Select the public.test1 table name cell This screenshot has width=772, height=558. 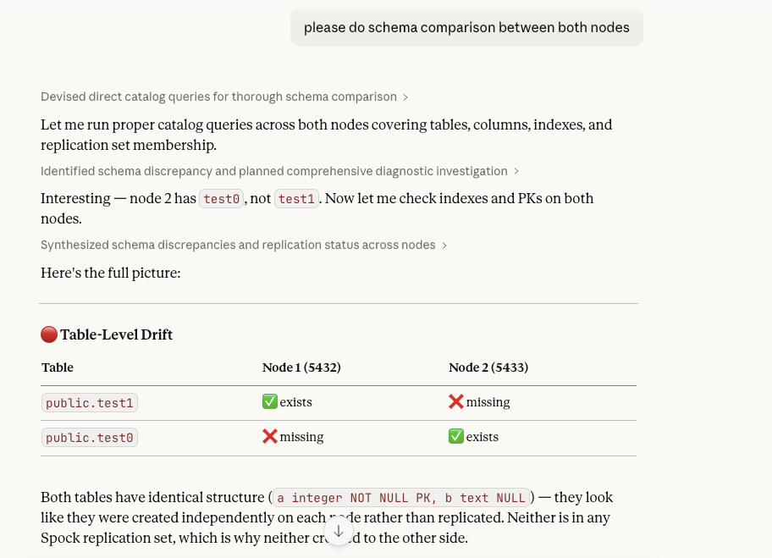[90, 403]
